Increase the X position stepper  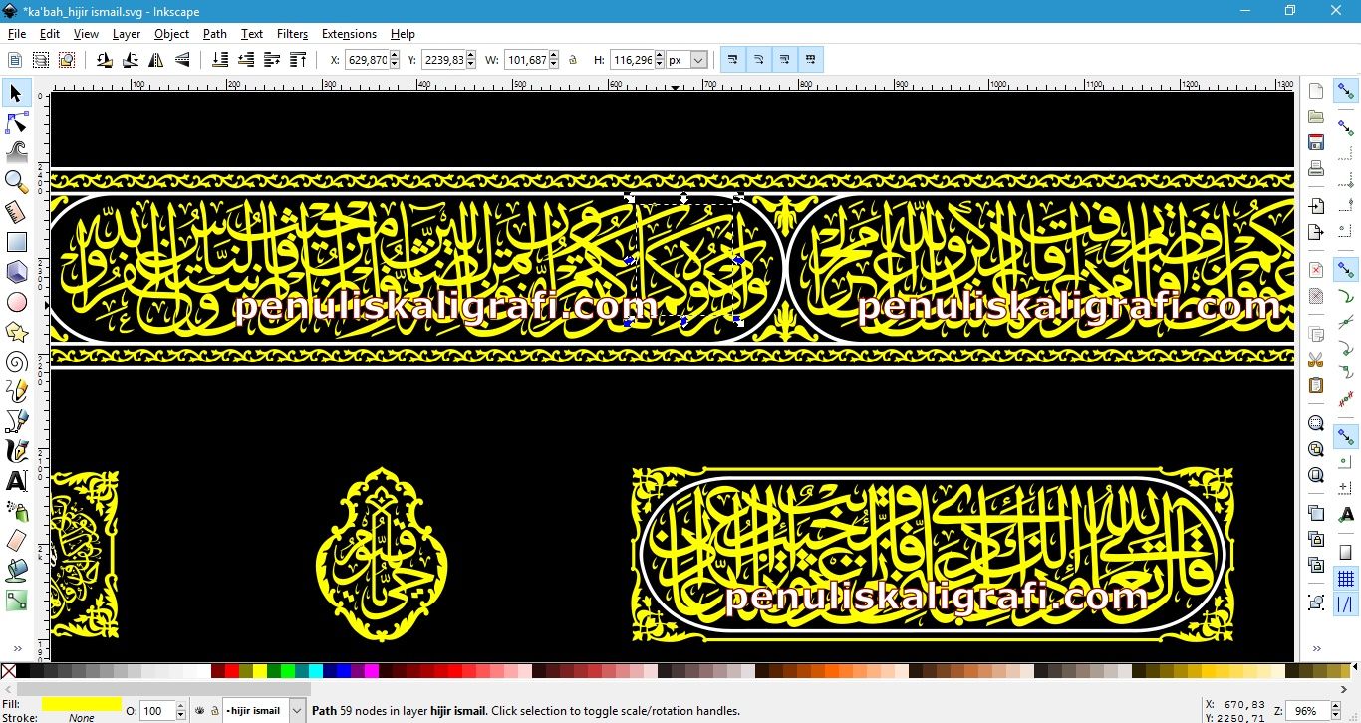(396, 56)
